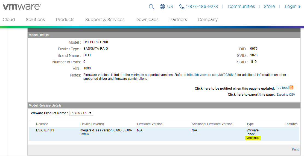Click the highlighted vmklinux text
The width and height of the screenshot is (304, 156).
click(253, 138)
